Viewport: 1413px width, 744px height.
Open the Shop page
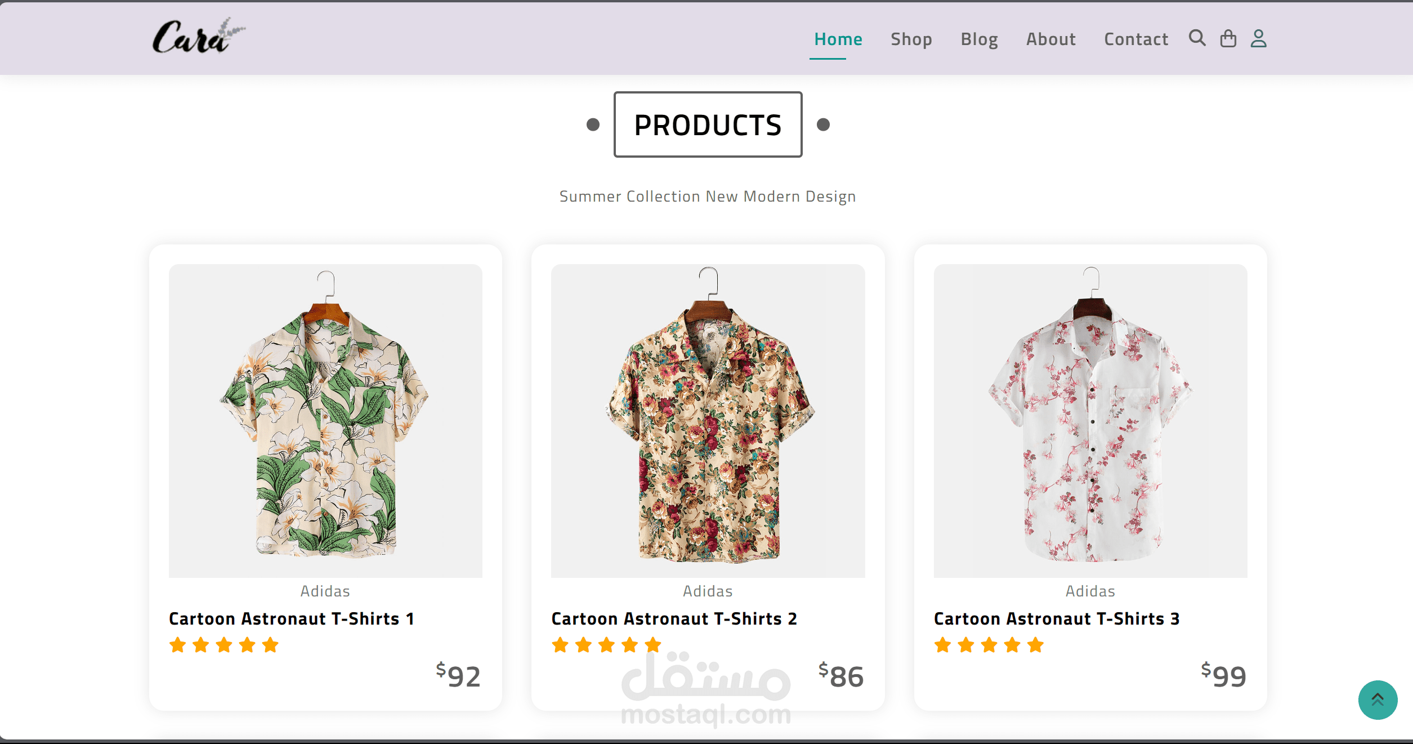[x=911, y=39]
